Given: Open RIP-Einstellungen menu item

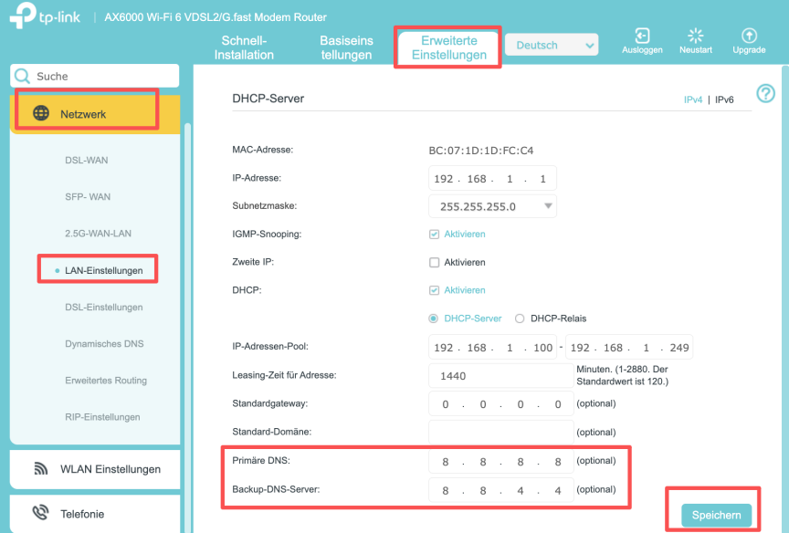Looking at the screenshot, I should pyautogui.click(x=102, y=417).
